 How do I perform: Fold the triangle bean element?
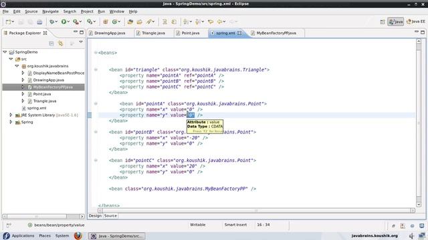tap(96, 69)
